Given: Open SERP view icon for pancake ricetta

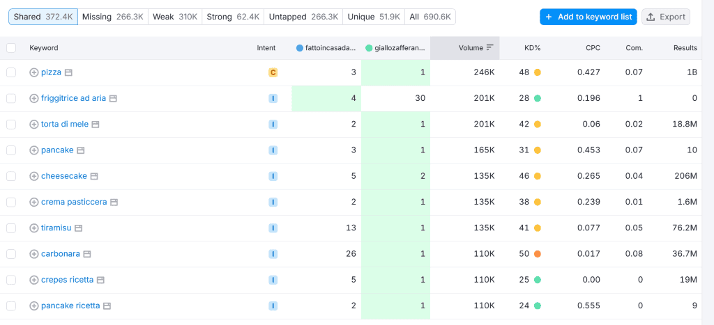Looking at the screenshot, I should pos(107,306).
